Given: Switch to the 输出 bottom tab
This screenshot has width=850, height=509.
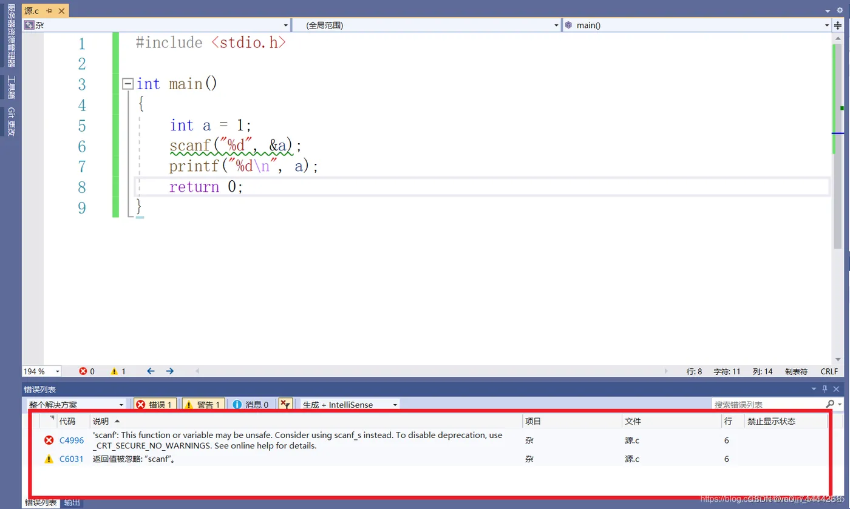Looking at the screenshot, I should point(72,503).
